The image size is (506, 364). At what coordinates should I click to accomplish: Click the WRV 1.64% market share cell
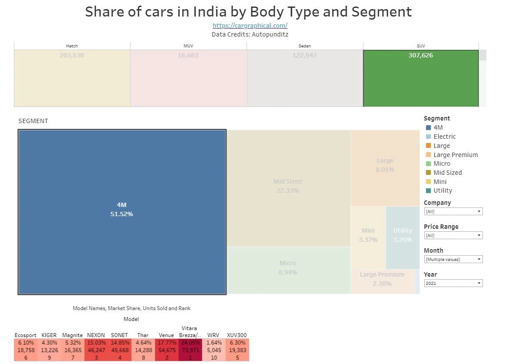[214, 343]
